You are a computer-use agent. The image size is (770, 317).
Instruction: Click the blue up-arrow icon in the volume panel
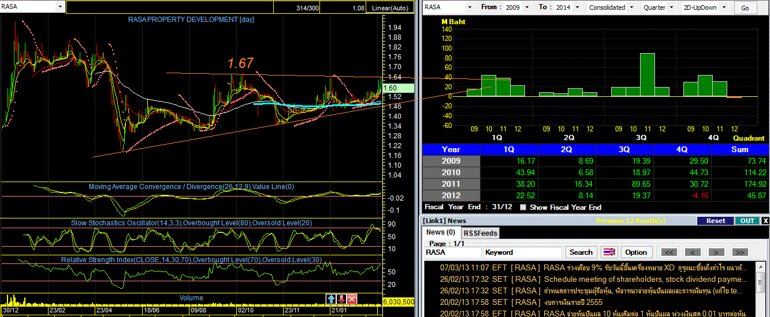click(x=331, y=299)
